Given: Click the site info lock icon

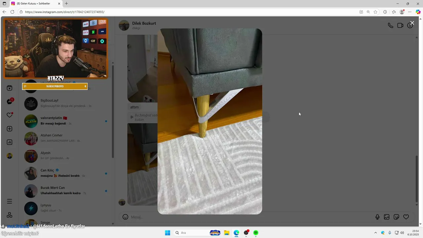Looking at the screenshot, I should (21, 12).
